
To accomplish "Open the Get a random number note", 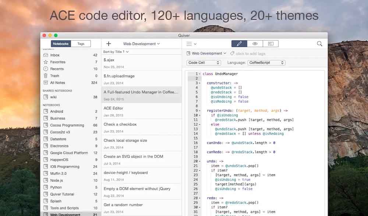I will [x=142, y=208].
